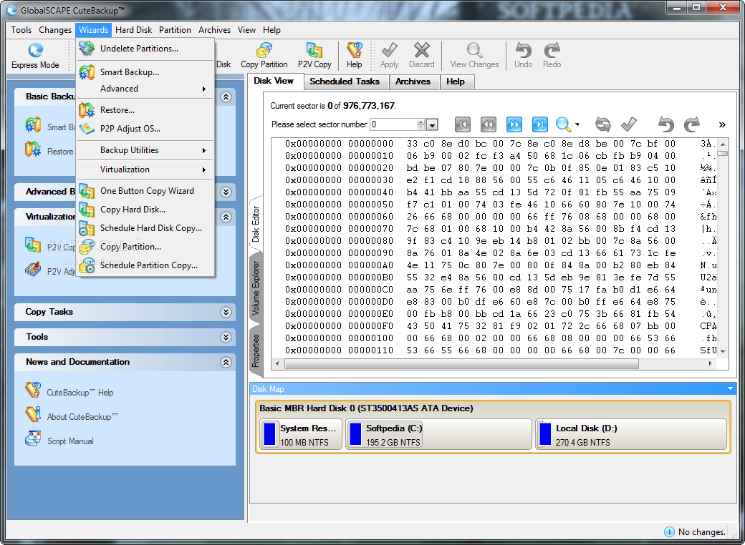Select Restore in the Wizards menu
Viewport: 745px width, 545px height.
145,110
